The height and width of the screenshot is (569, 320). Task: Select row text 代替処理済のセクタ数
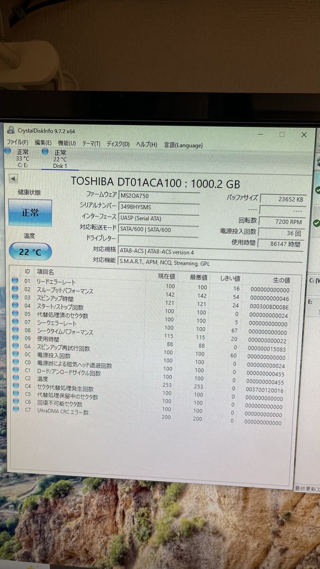coord(62,315)
